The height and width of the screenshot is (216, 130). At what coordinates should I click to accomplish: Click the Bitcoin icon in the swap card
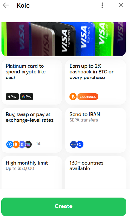(x=16, y=144)
